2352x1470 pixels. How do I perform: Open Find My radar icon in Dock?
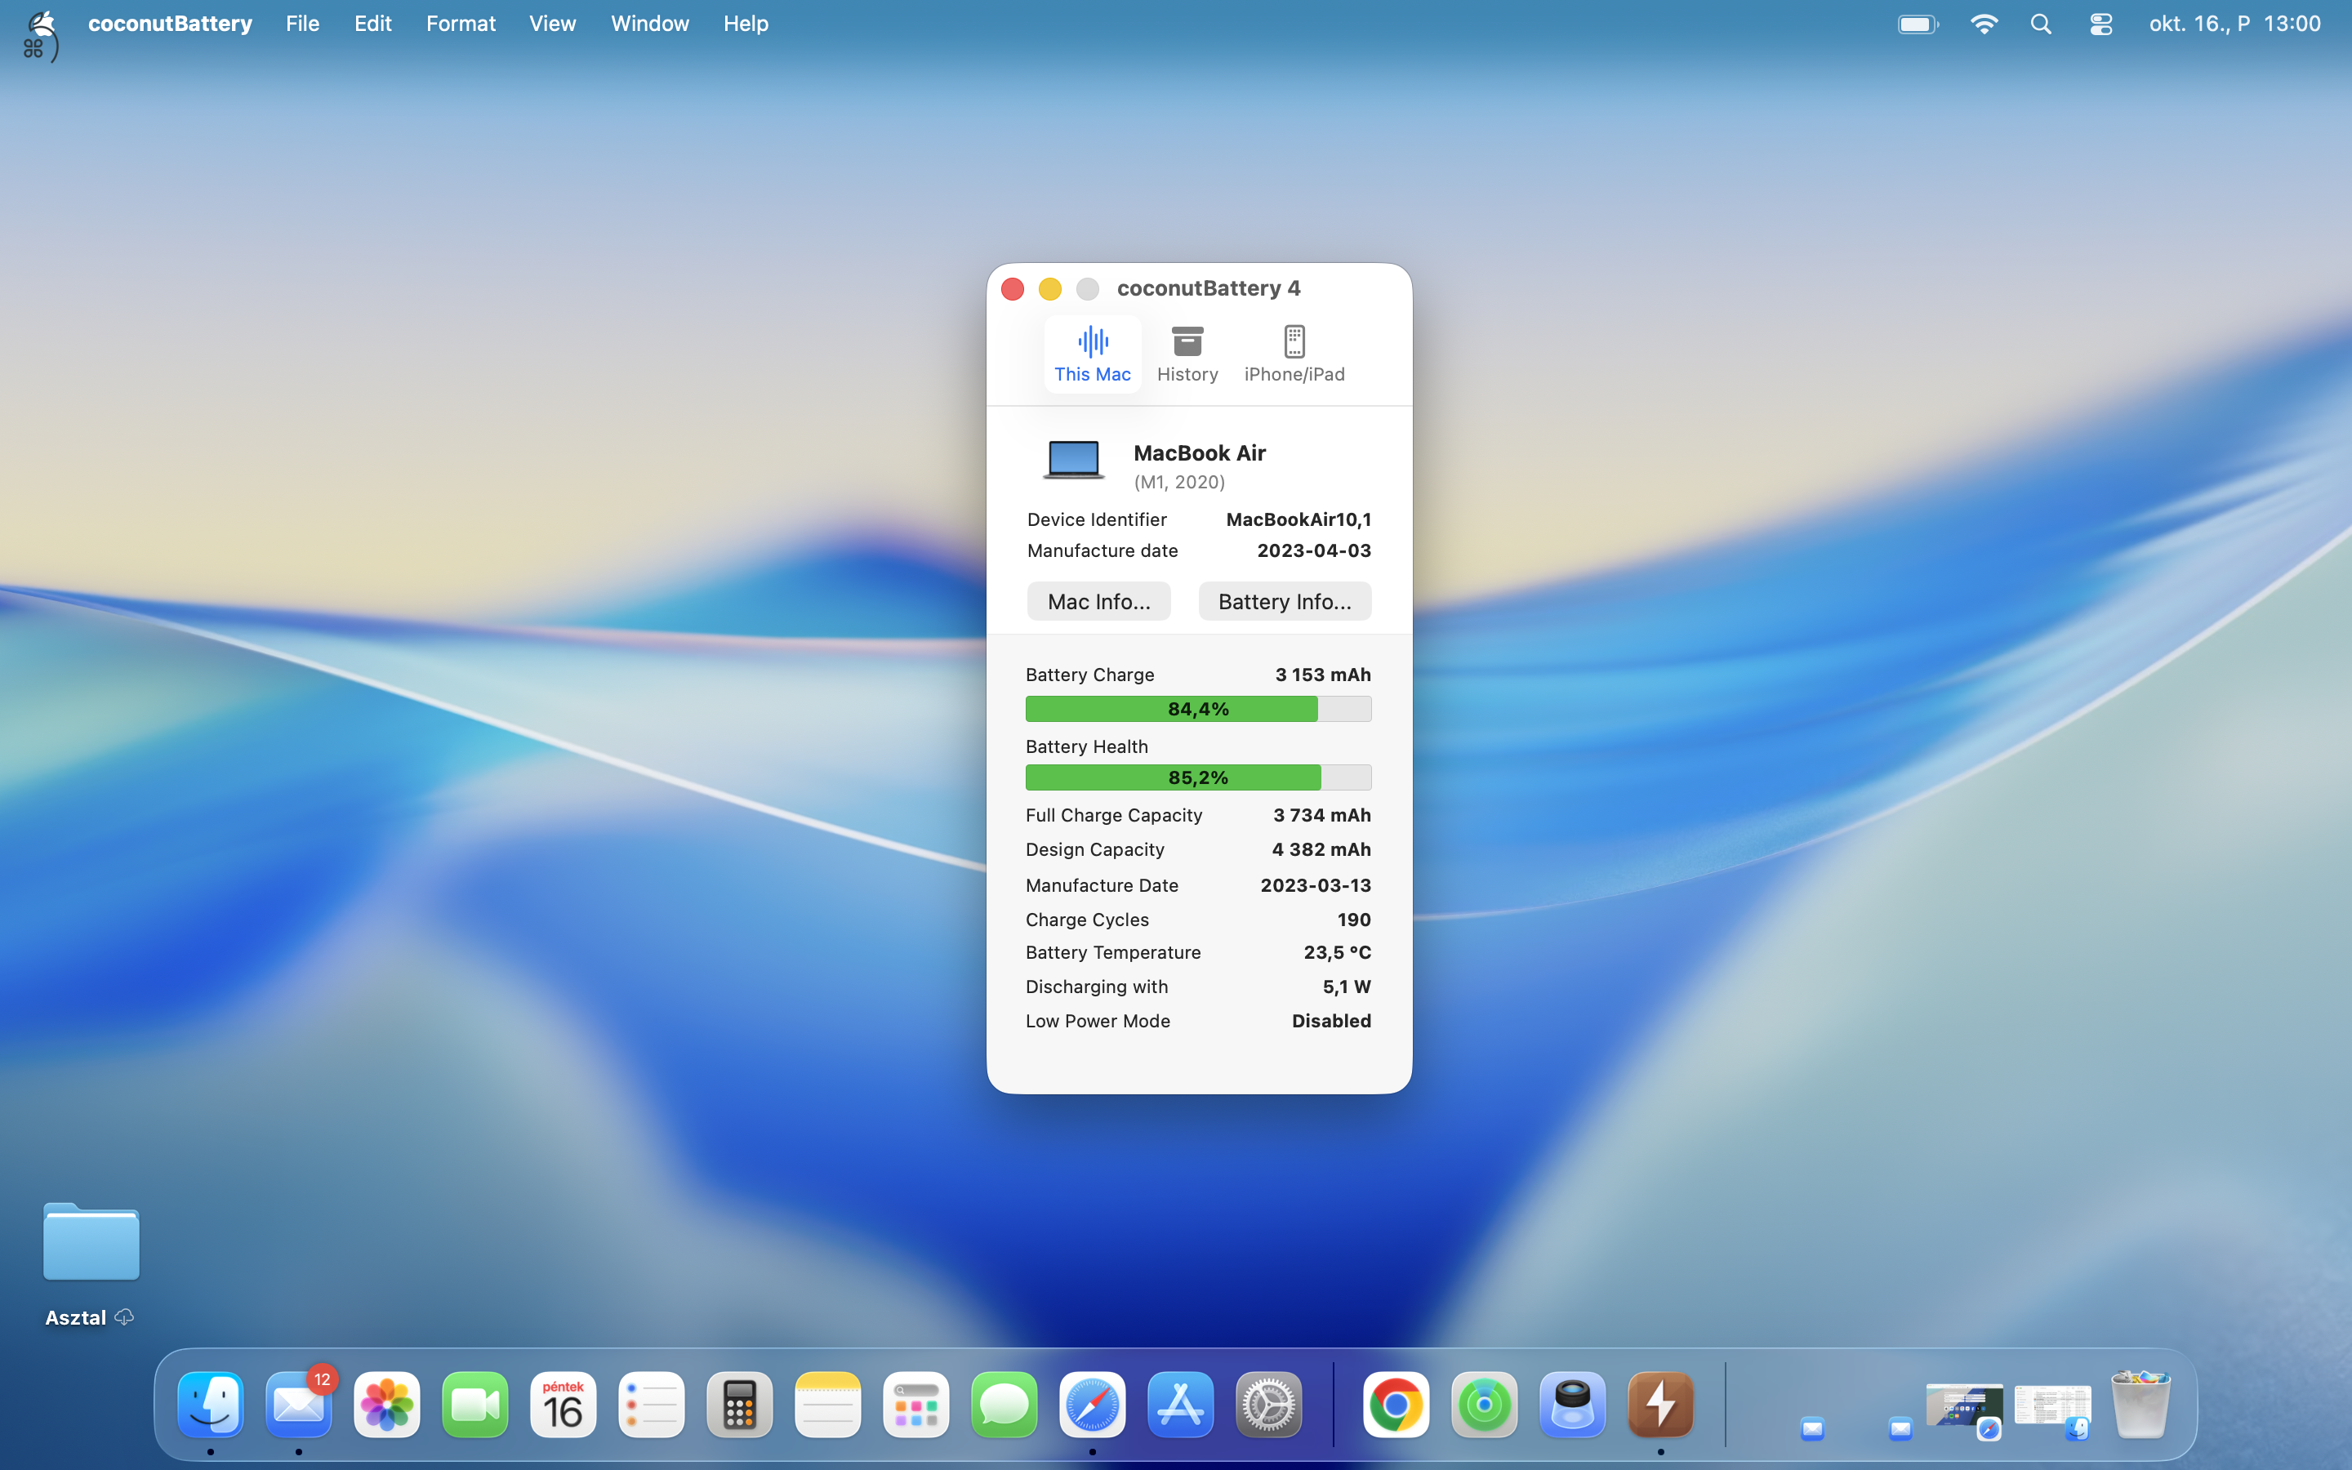(x=1485, y=1404)
